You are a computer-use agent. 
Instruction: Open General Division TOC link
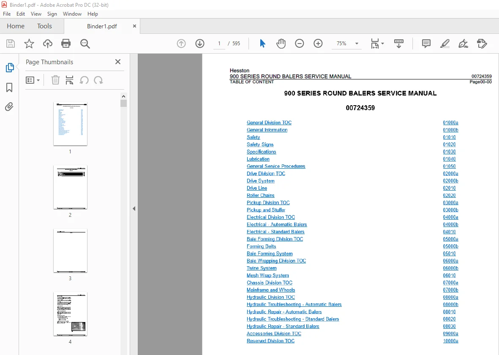[269, 123]
